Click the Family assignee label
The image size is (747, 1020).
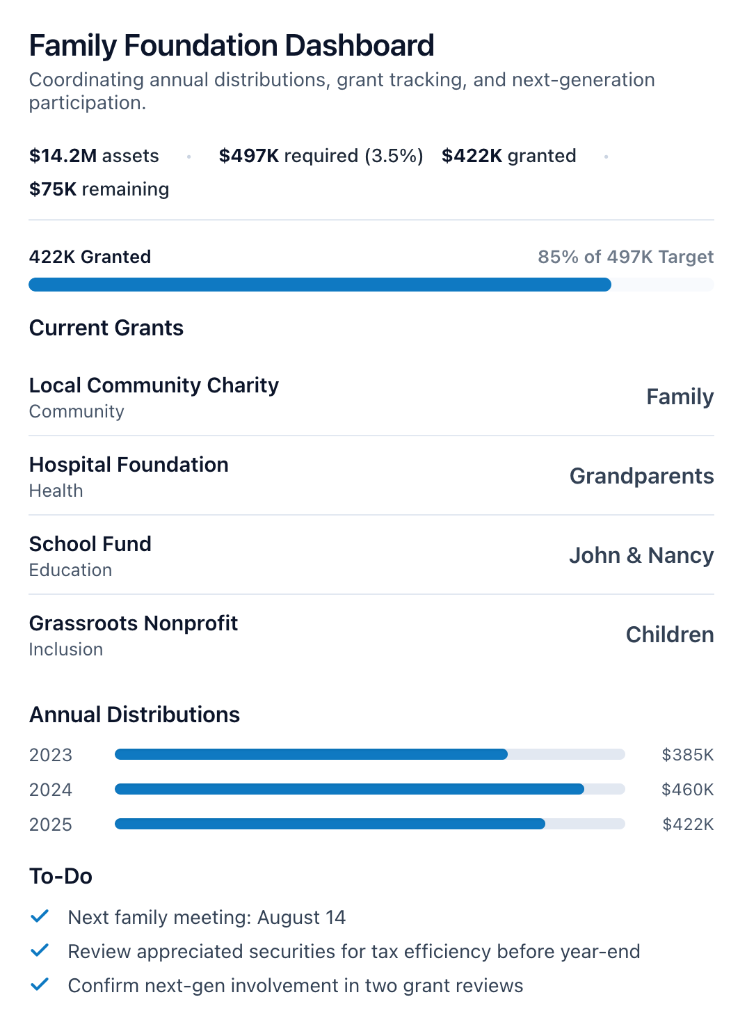(x=680, y=397)
